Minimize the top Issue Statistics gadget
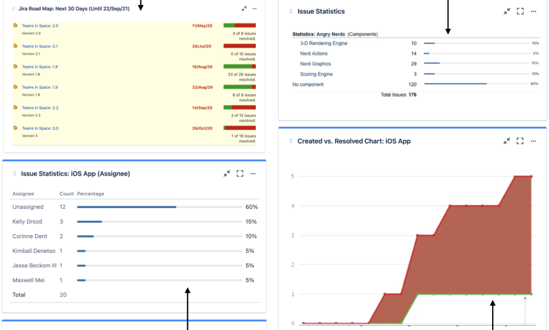549x330 pixels. click(x=507, y=11)
